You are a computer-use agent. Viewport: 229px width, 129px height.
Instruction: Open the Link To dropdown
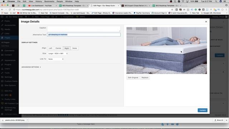56,59
